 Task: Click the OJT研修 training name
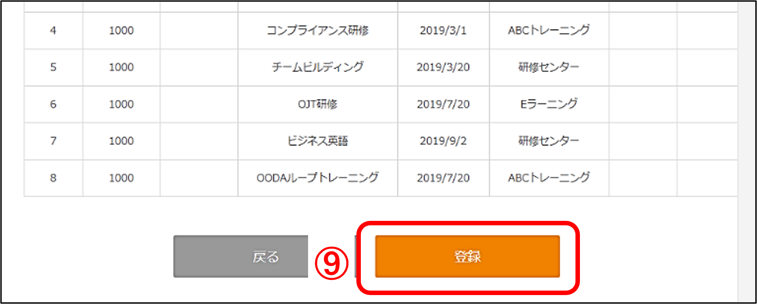coord(317,104)
